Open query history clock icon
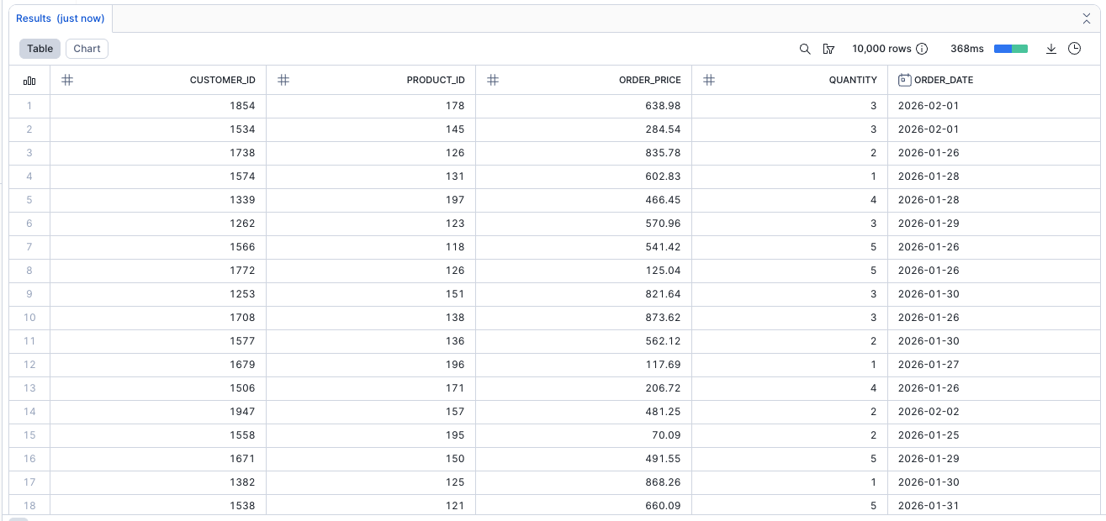Viewport: 1106px width, 521px height. (x=1074, y=49)
